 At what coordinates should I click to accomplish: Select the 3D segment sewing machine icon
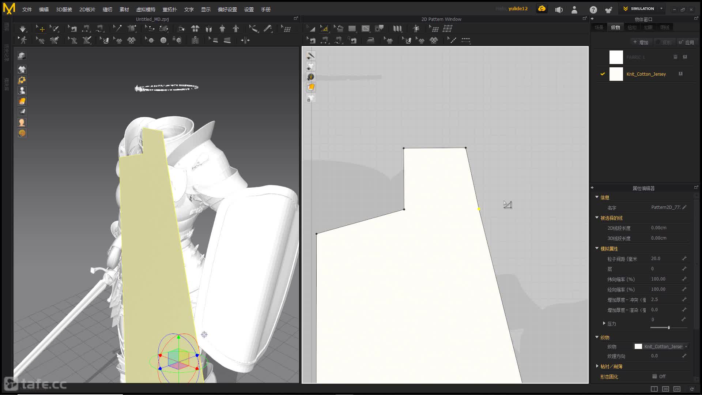pyautogui.click(x=86, y=29)
